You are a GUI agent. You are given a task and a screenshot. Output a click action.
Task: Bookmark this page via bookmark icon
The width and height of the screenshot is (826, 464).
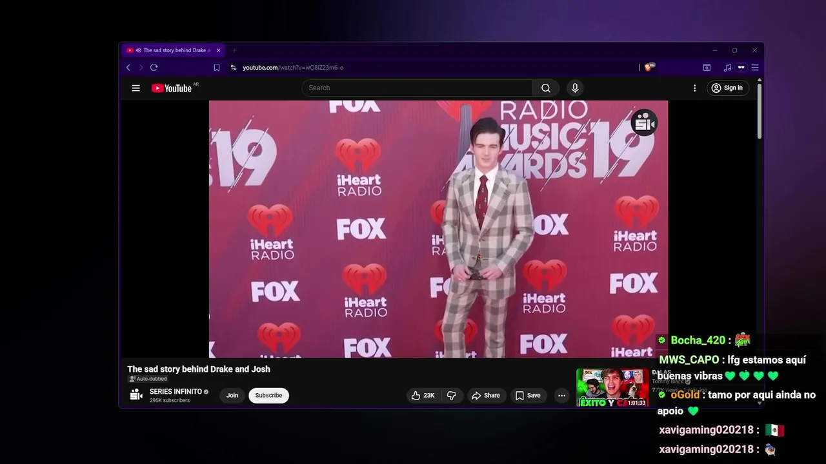click(217, 68)
